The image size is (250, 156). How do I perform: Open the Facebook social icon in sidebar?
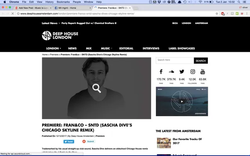click(161, 72)
